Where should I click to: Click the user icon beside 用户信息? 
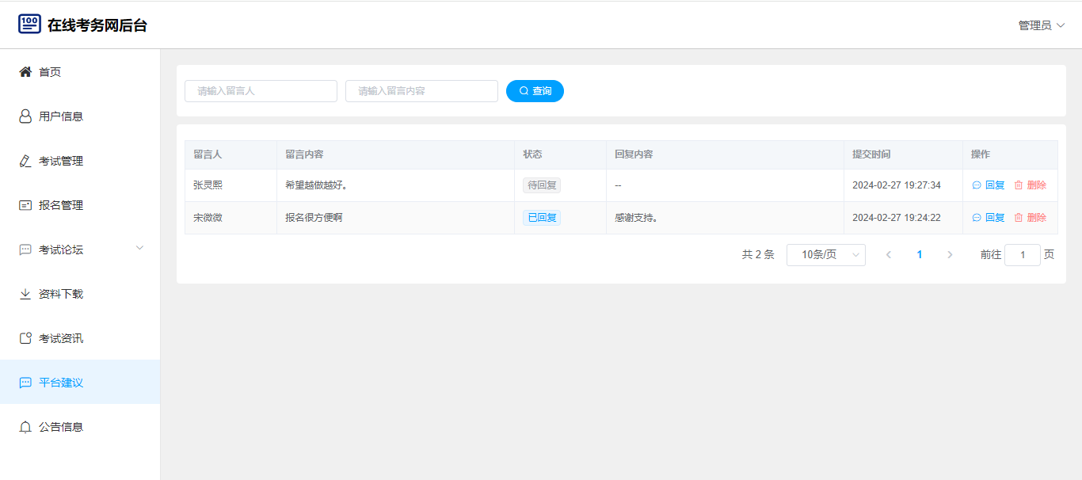25,116
